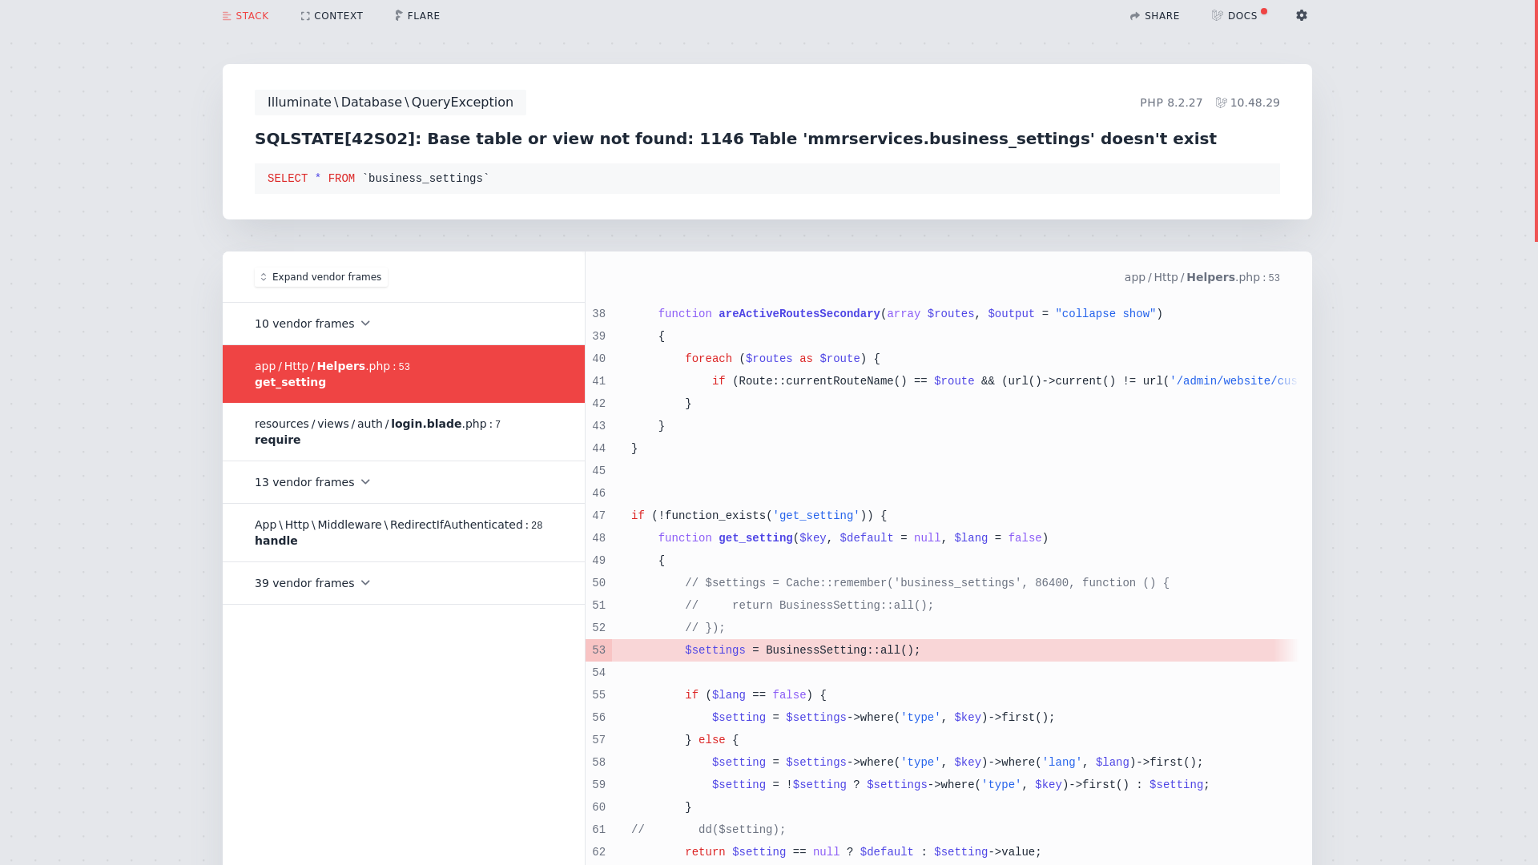Screen dimensions: 1538x865
Task: Click the PHP 8.2.27 version text
Action: (x=1171, y=103)
